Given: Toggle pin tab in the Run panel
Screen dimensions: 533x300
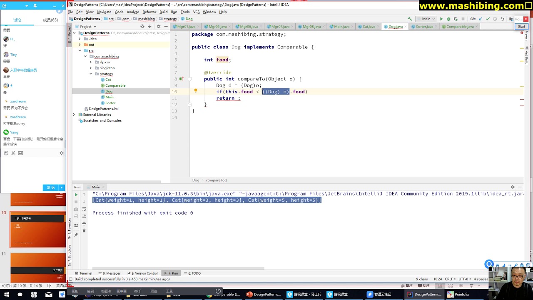Looking at the screenshot, I should [x=76, y=235].
